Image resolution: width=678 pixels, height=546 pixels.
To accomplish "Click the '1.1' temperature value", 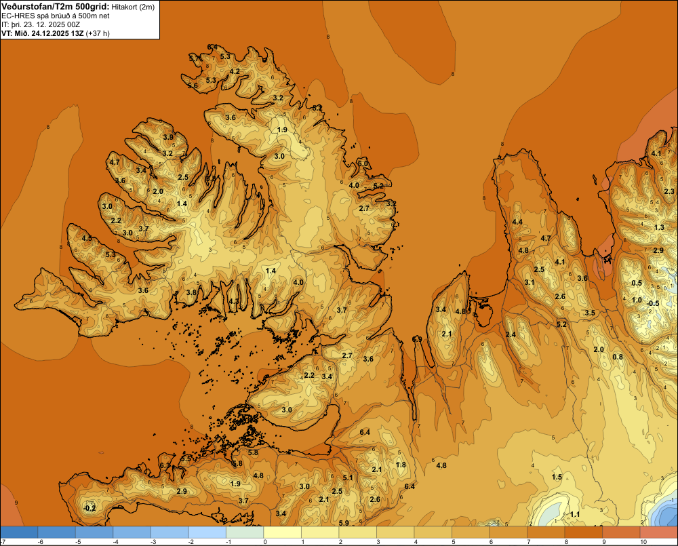I will 575,514.
